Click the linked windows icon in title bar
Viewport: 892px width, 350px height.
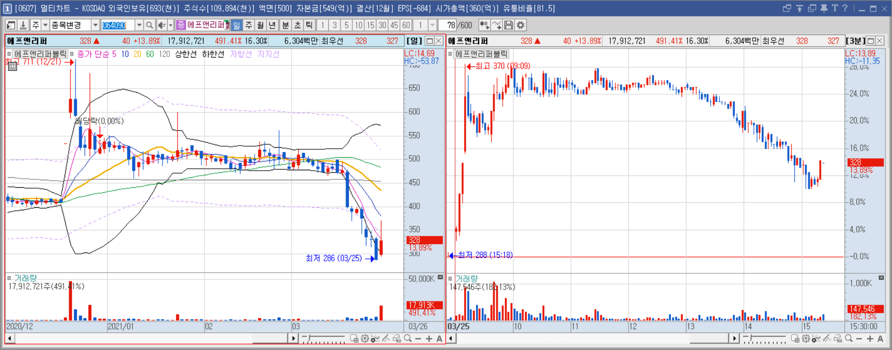coord(787,8)
